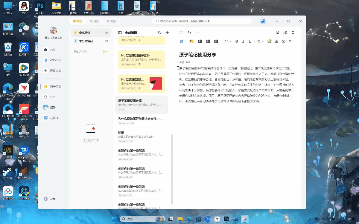Switch to the 文档 tab

[x=111, y=21]
